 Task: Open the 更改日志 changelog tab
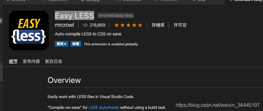[x=54, y=61]
